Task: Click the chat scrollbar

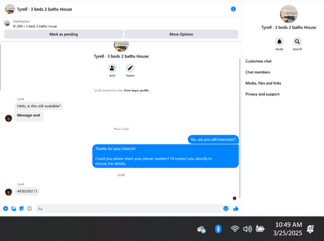Action: coord(240,128)
